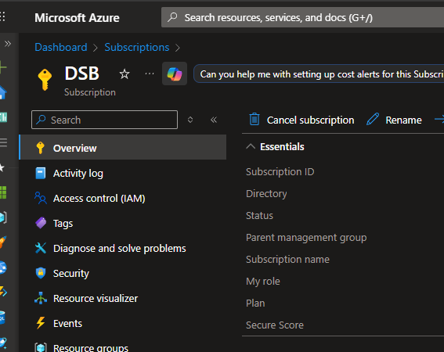The width and height of the screenshot is (444, 352).
Task: Click the Activity log book icon
Action: point(41,173)
